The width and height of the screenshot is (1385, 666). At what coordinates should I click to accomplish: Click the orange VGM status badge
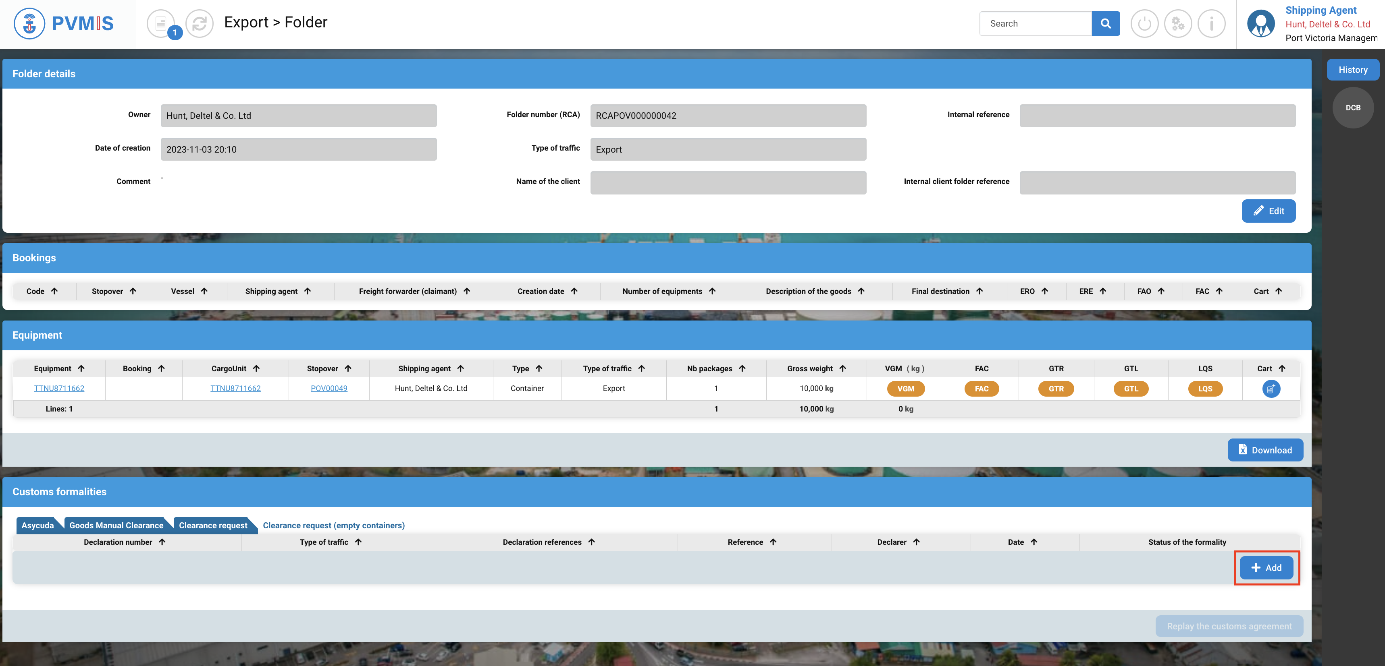click(905, 388)
